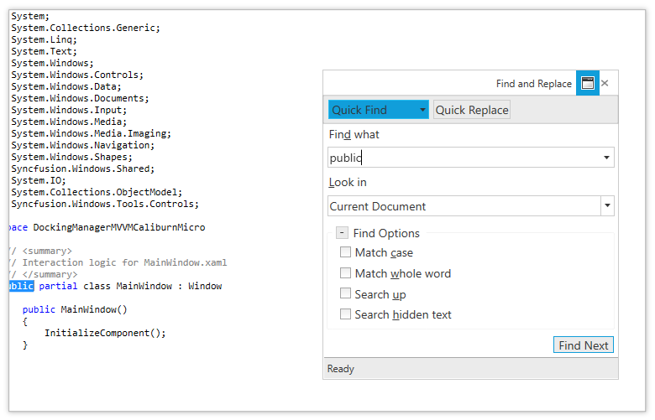655x420 pixels.
Task: Toggle the Search up checkbox
Action: (x=345, y=294)
